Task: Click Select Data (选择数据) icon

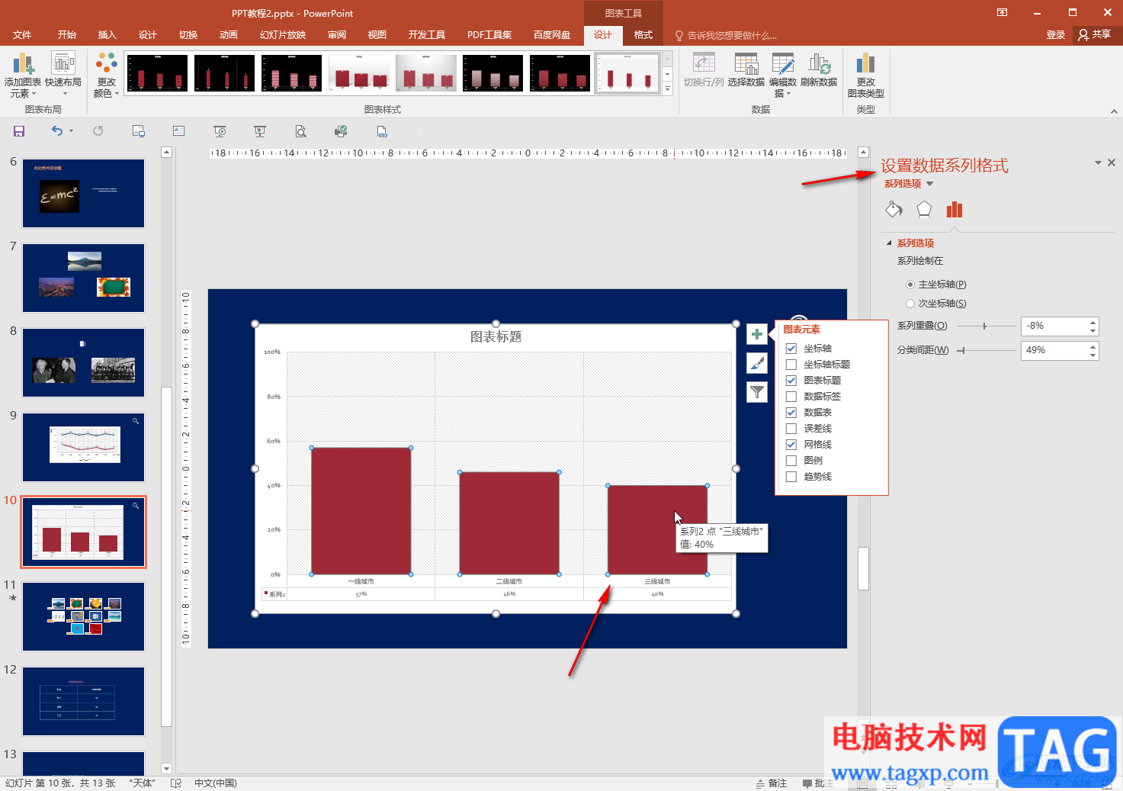Action: point(746,70)
